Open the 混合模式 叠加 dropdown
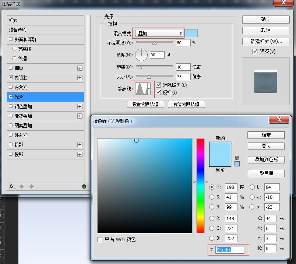Screen dimensions: 296x264 (x=159, y=34)
